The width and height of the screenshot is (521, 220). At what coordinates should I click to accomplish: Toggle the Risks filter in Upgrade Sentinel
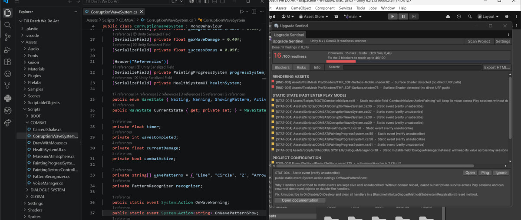[x=301, y=67]
